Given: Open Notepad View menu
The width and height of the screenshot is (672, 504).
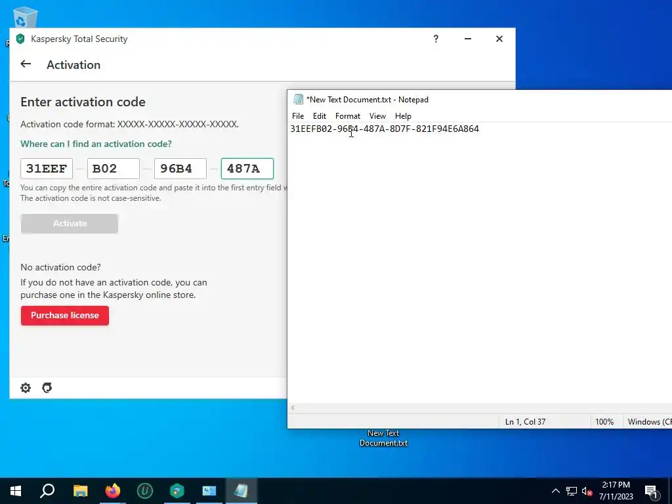Looking at the screenshot, I should point(377,116).
